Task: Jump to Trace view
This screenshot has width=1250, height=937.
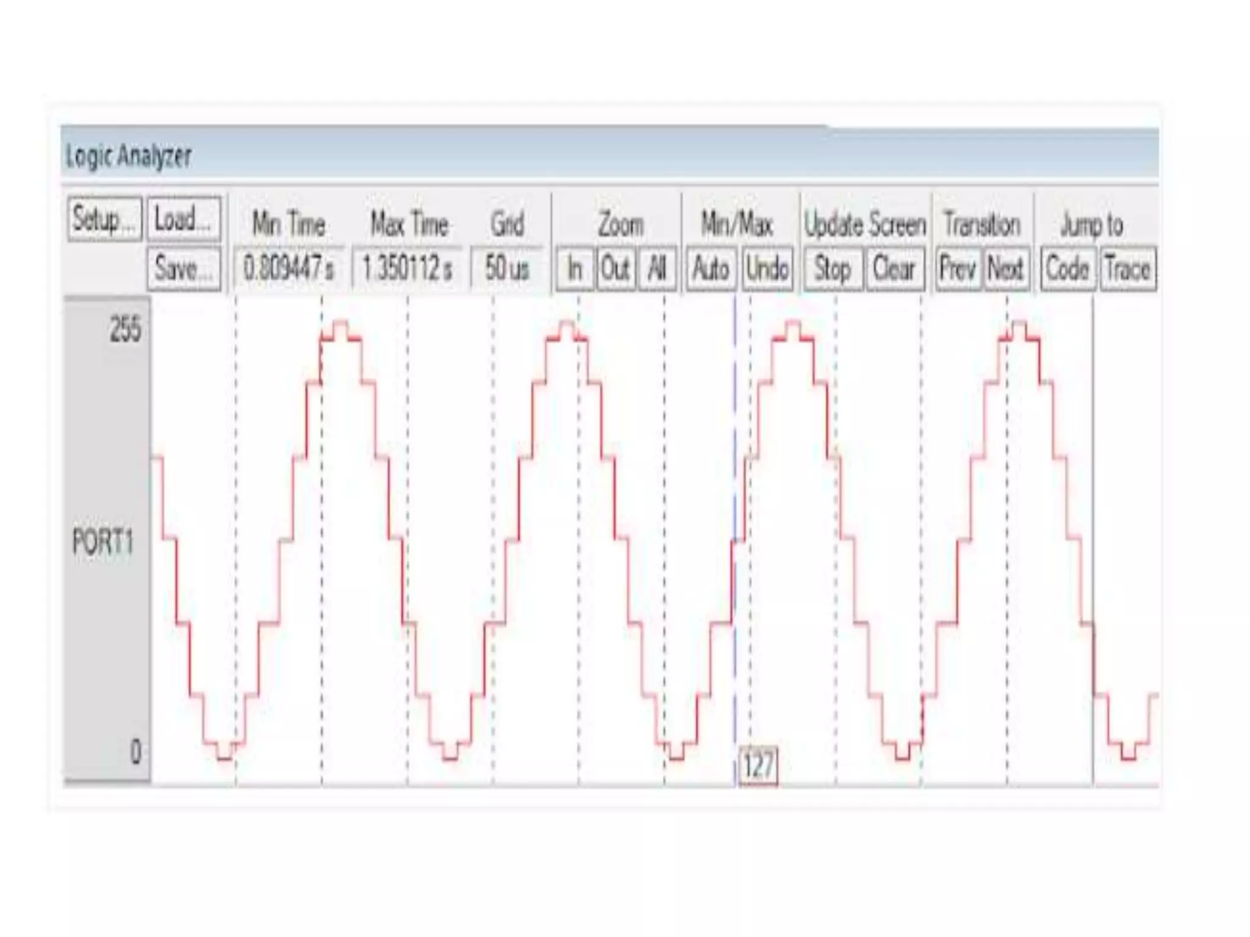Action: pos(1127,268)
